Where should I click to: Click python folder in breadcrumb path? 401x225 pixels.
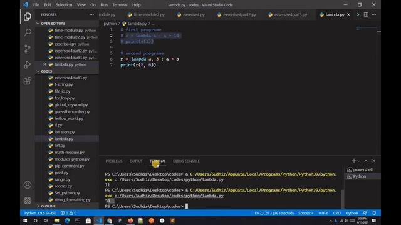pos(110,24)
